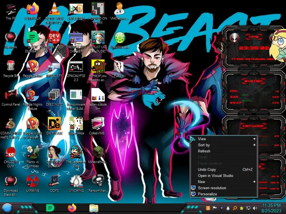Open the network connection tray icon

pos(248,208)
